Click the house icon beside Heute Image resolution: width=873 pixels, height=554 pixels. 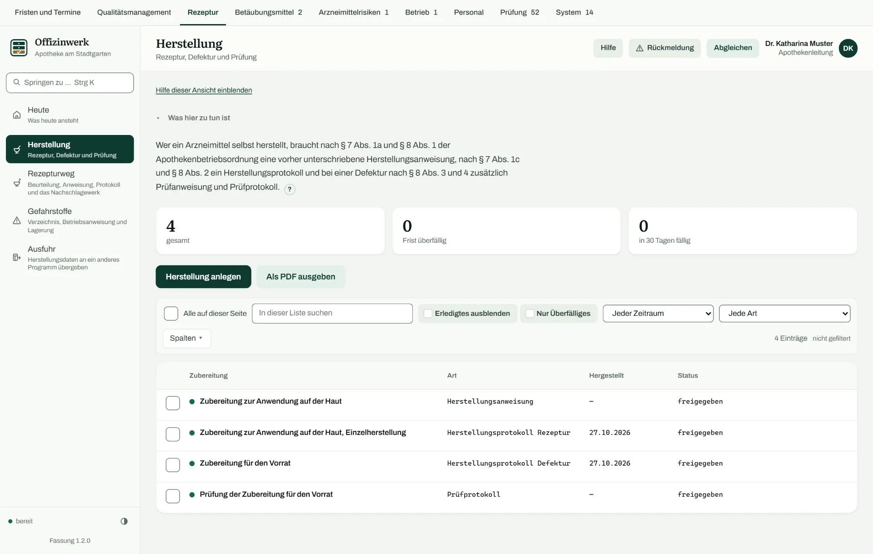17,115
